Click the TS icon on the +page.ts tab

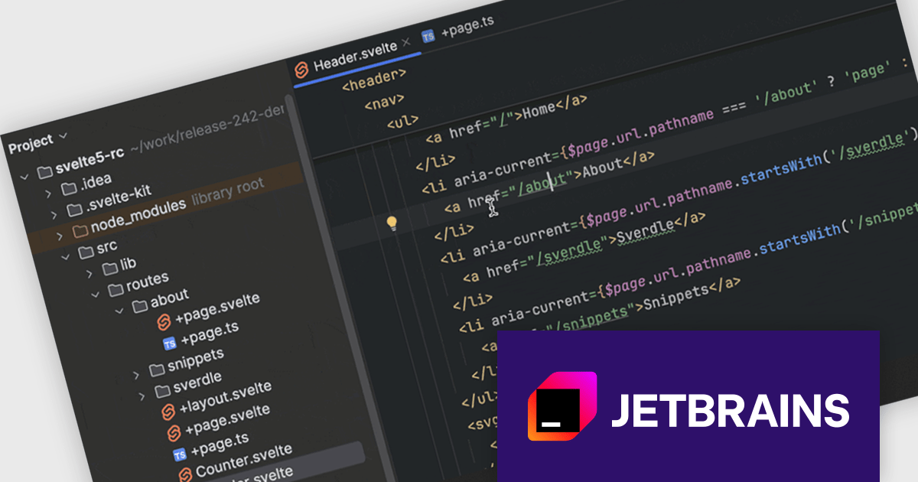(x=428, y=35)
